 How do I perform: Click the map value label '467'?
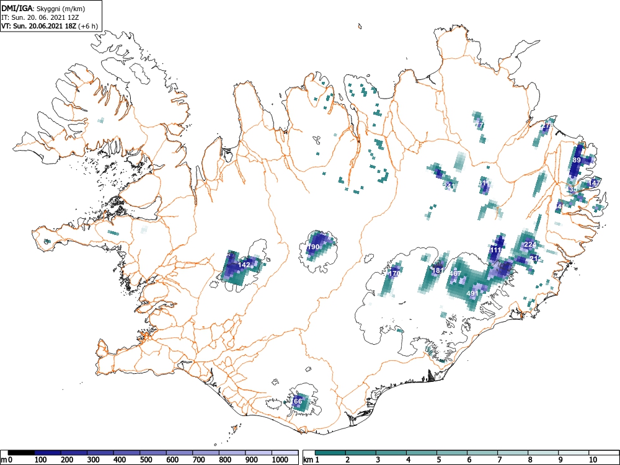tap(456, 273)
